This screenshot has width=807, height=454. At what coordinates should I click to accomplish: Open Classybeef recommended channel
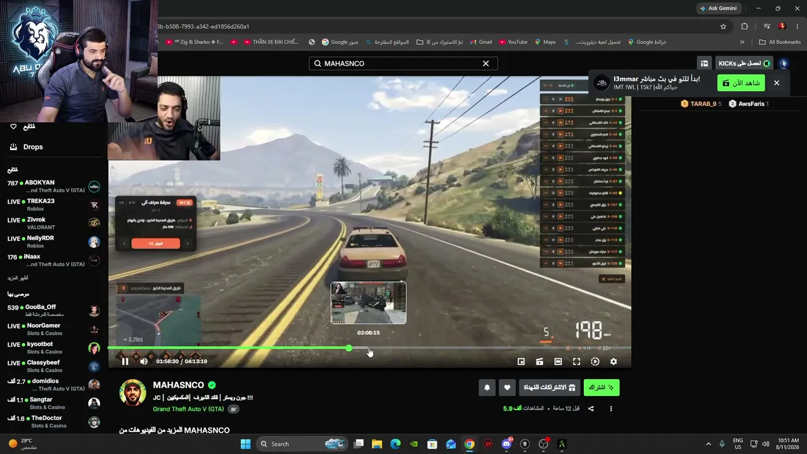[x=53, y=366]
